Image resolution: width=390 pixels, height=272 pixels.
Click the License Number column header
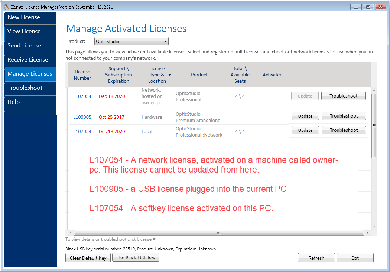tap(82, 75)
